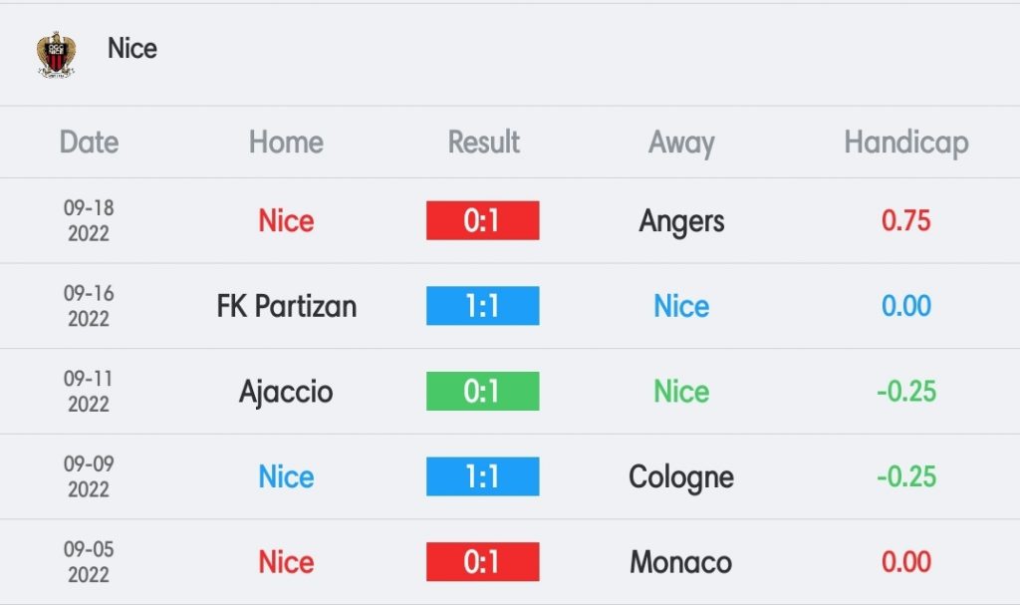This screenshot has height=605, width=1020.
Task: Click the Away column header
Action: [681, 143]
